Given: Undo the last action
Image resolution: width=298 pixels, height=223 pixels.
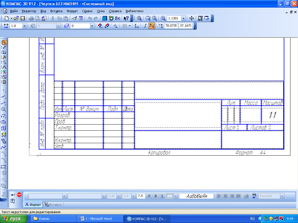Looking at the screenshot, I should click(x=90, y=18).
